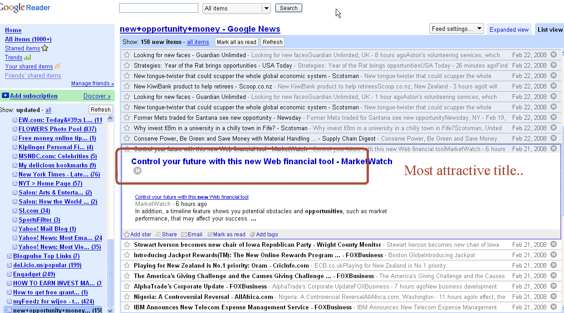Screen dimensions: 564x313
Task: Star the 'Stewart Iverson becomes new chair' item
Action: coord(127,245)
